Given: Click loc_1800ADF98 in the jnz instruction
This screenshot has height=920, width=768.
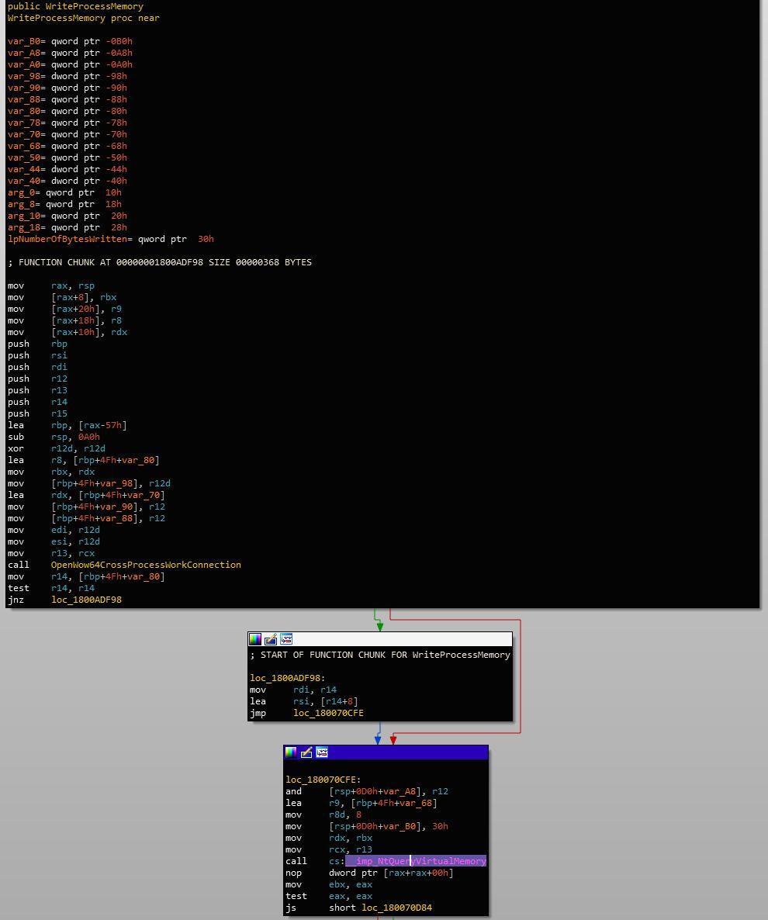Looking at the screenshot, I should [86, 600].
